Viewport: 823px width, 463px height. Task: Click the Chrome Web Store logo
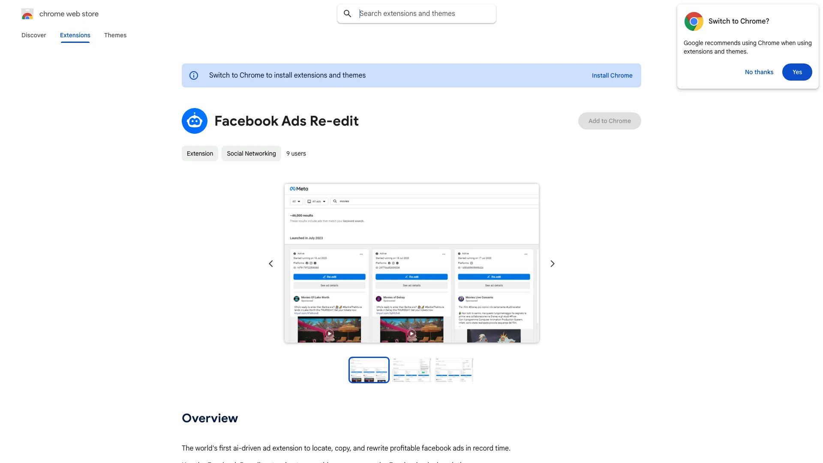pyautogui.click(x=27, y=14)
